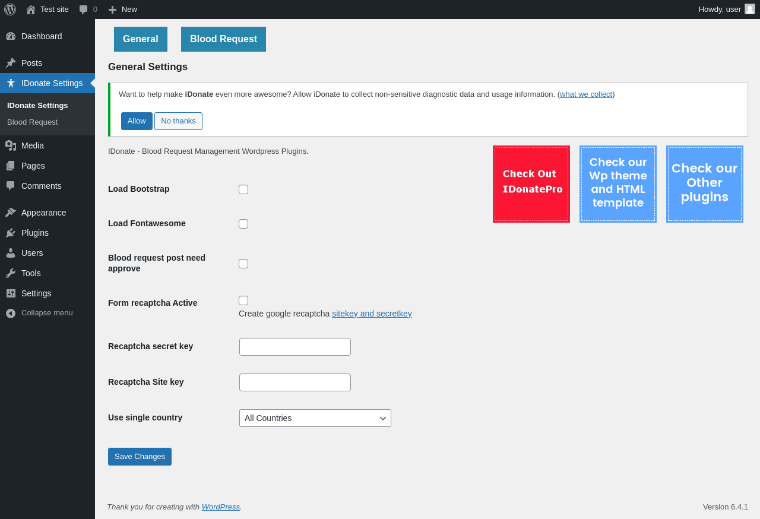This screenshot has height=519, width=760.
Task: Click the Users person icon
Action: click(x=11, y=253)
